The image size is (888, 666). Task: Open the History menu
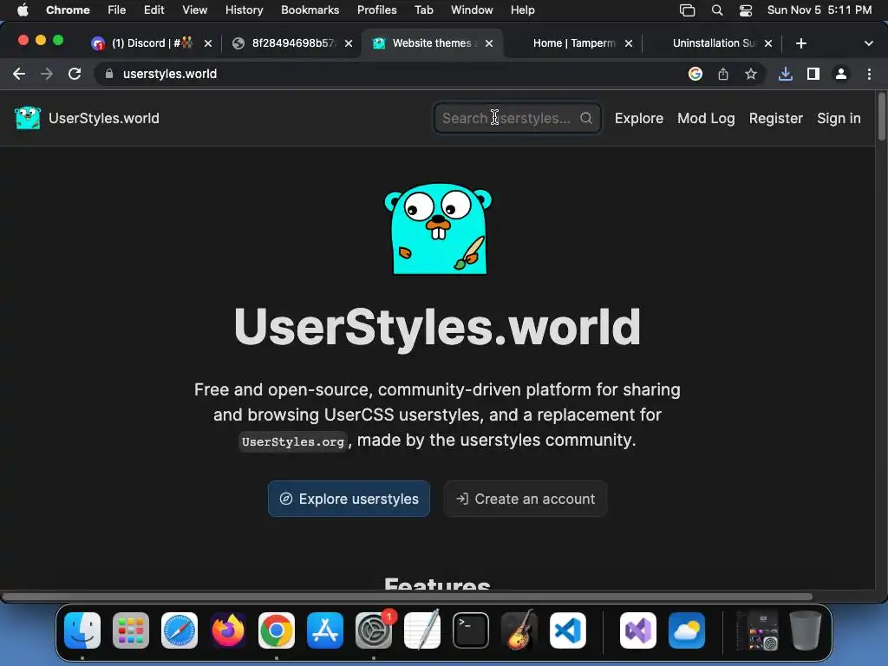click(x=244, y=10)
